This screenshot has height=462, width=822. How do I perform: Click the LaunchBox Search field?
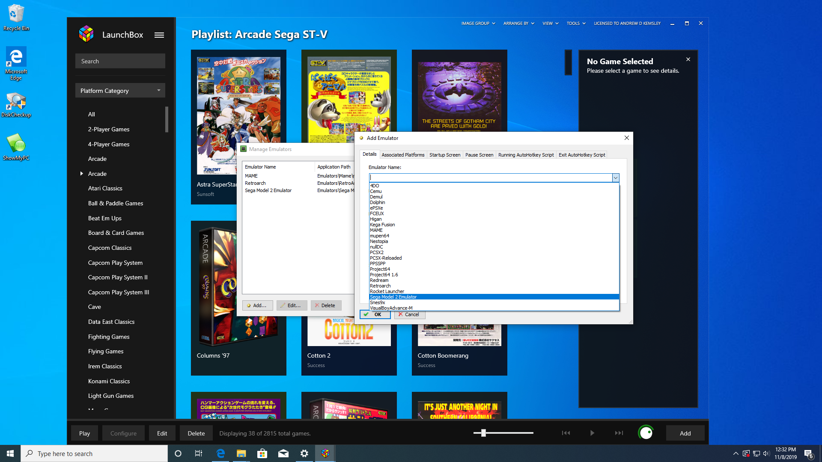pos(120,61)
